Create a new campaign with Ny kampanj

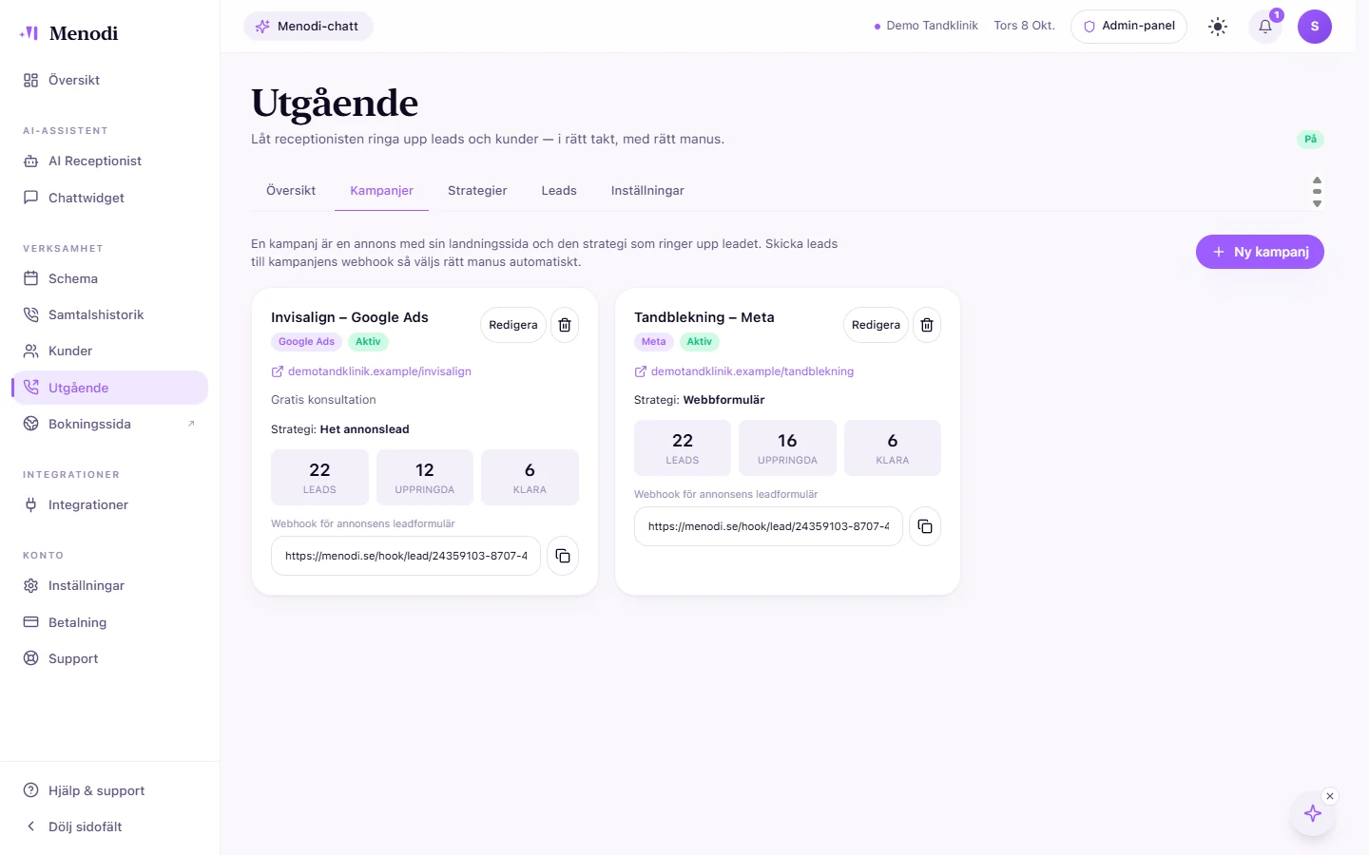[x=1260, y=252]
